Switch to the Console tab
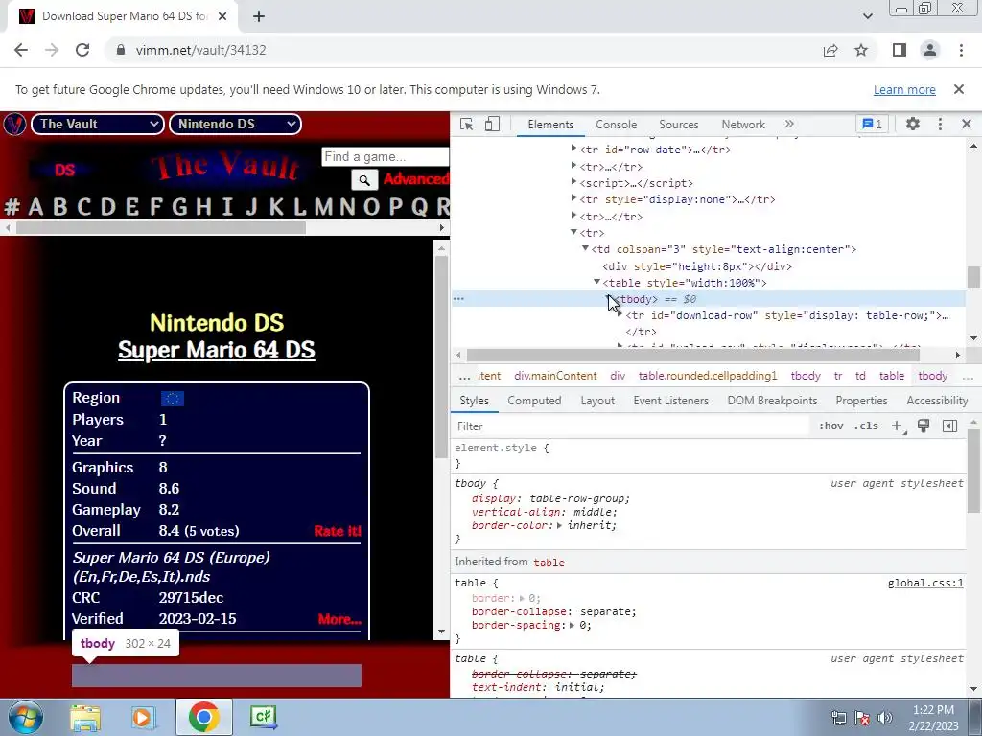The image size is (982, 736). point(617,124)
